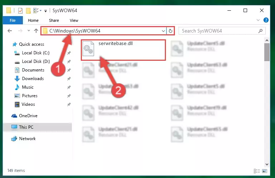
Task: Click the OneDrive cloud icon
Action: 14,116
